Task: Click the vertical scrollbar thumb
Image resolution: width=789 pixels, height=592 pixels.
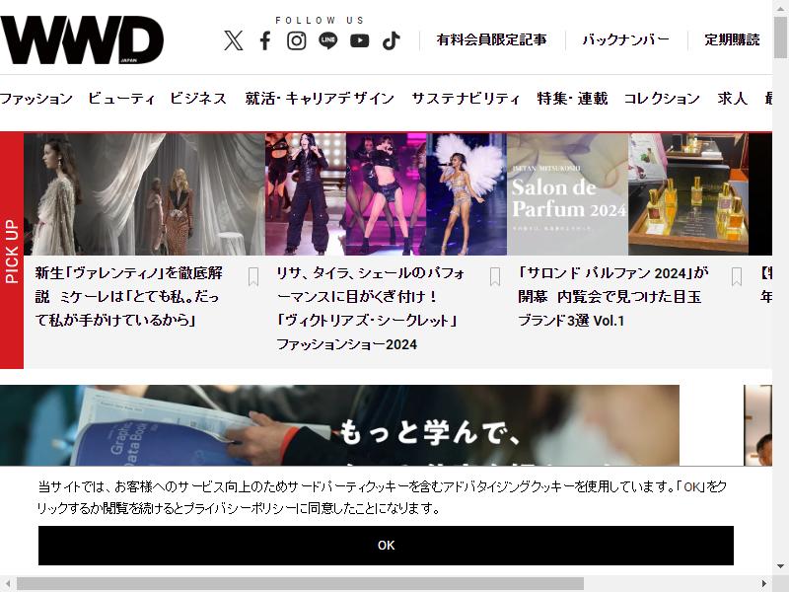Action: coord(780,37)
